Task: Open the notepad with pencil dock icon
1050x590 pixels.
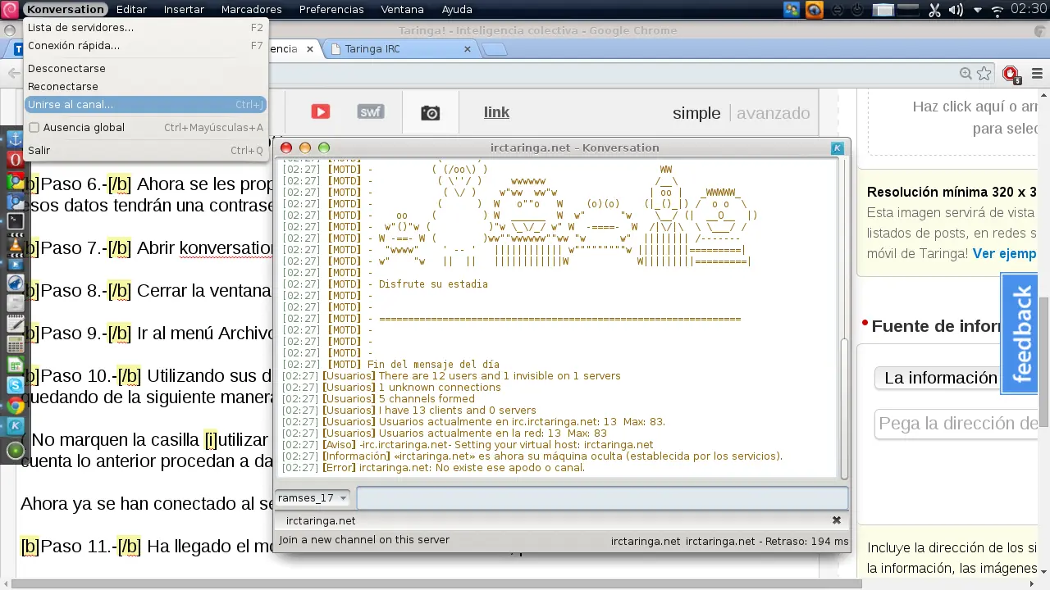Action: 15,324
